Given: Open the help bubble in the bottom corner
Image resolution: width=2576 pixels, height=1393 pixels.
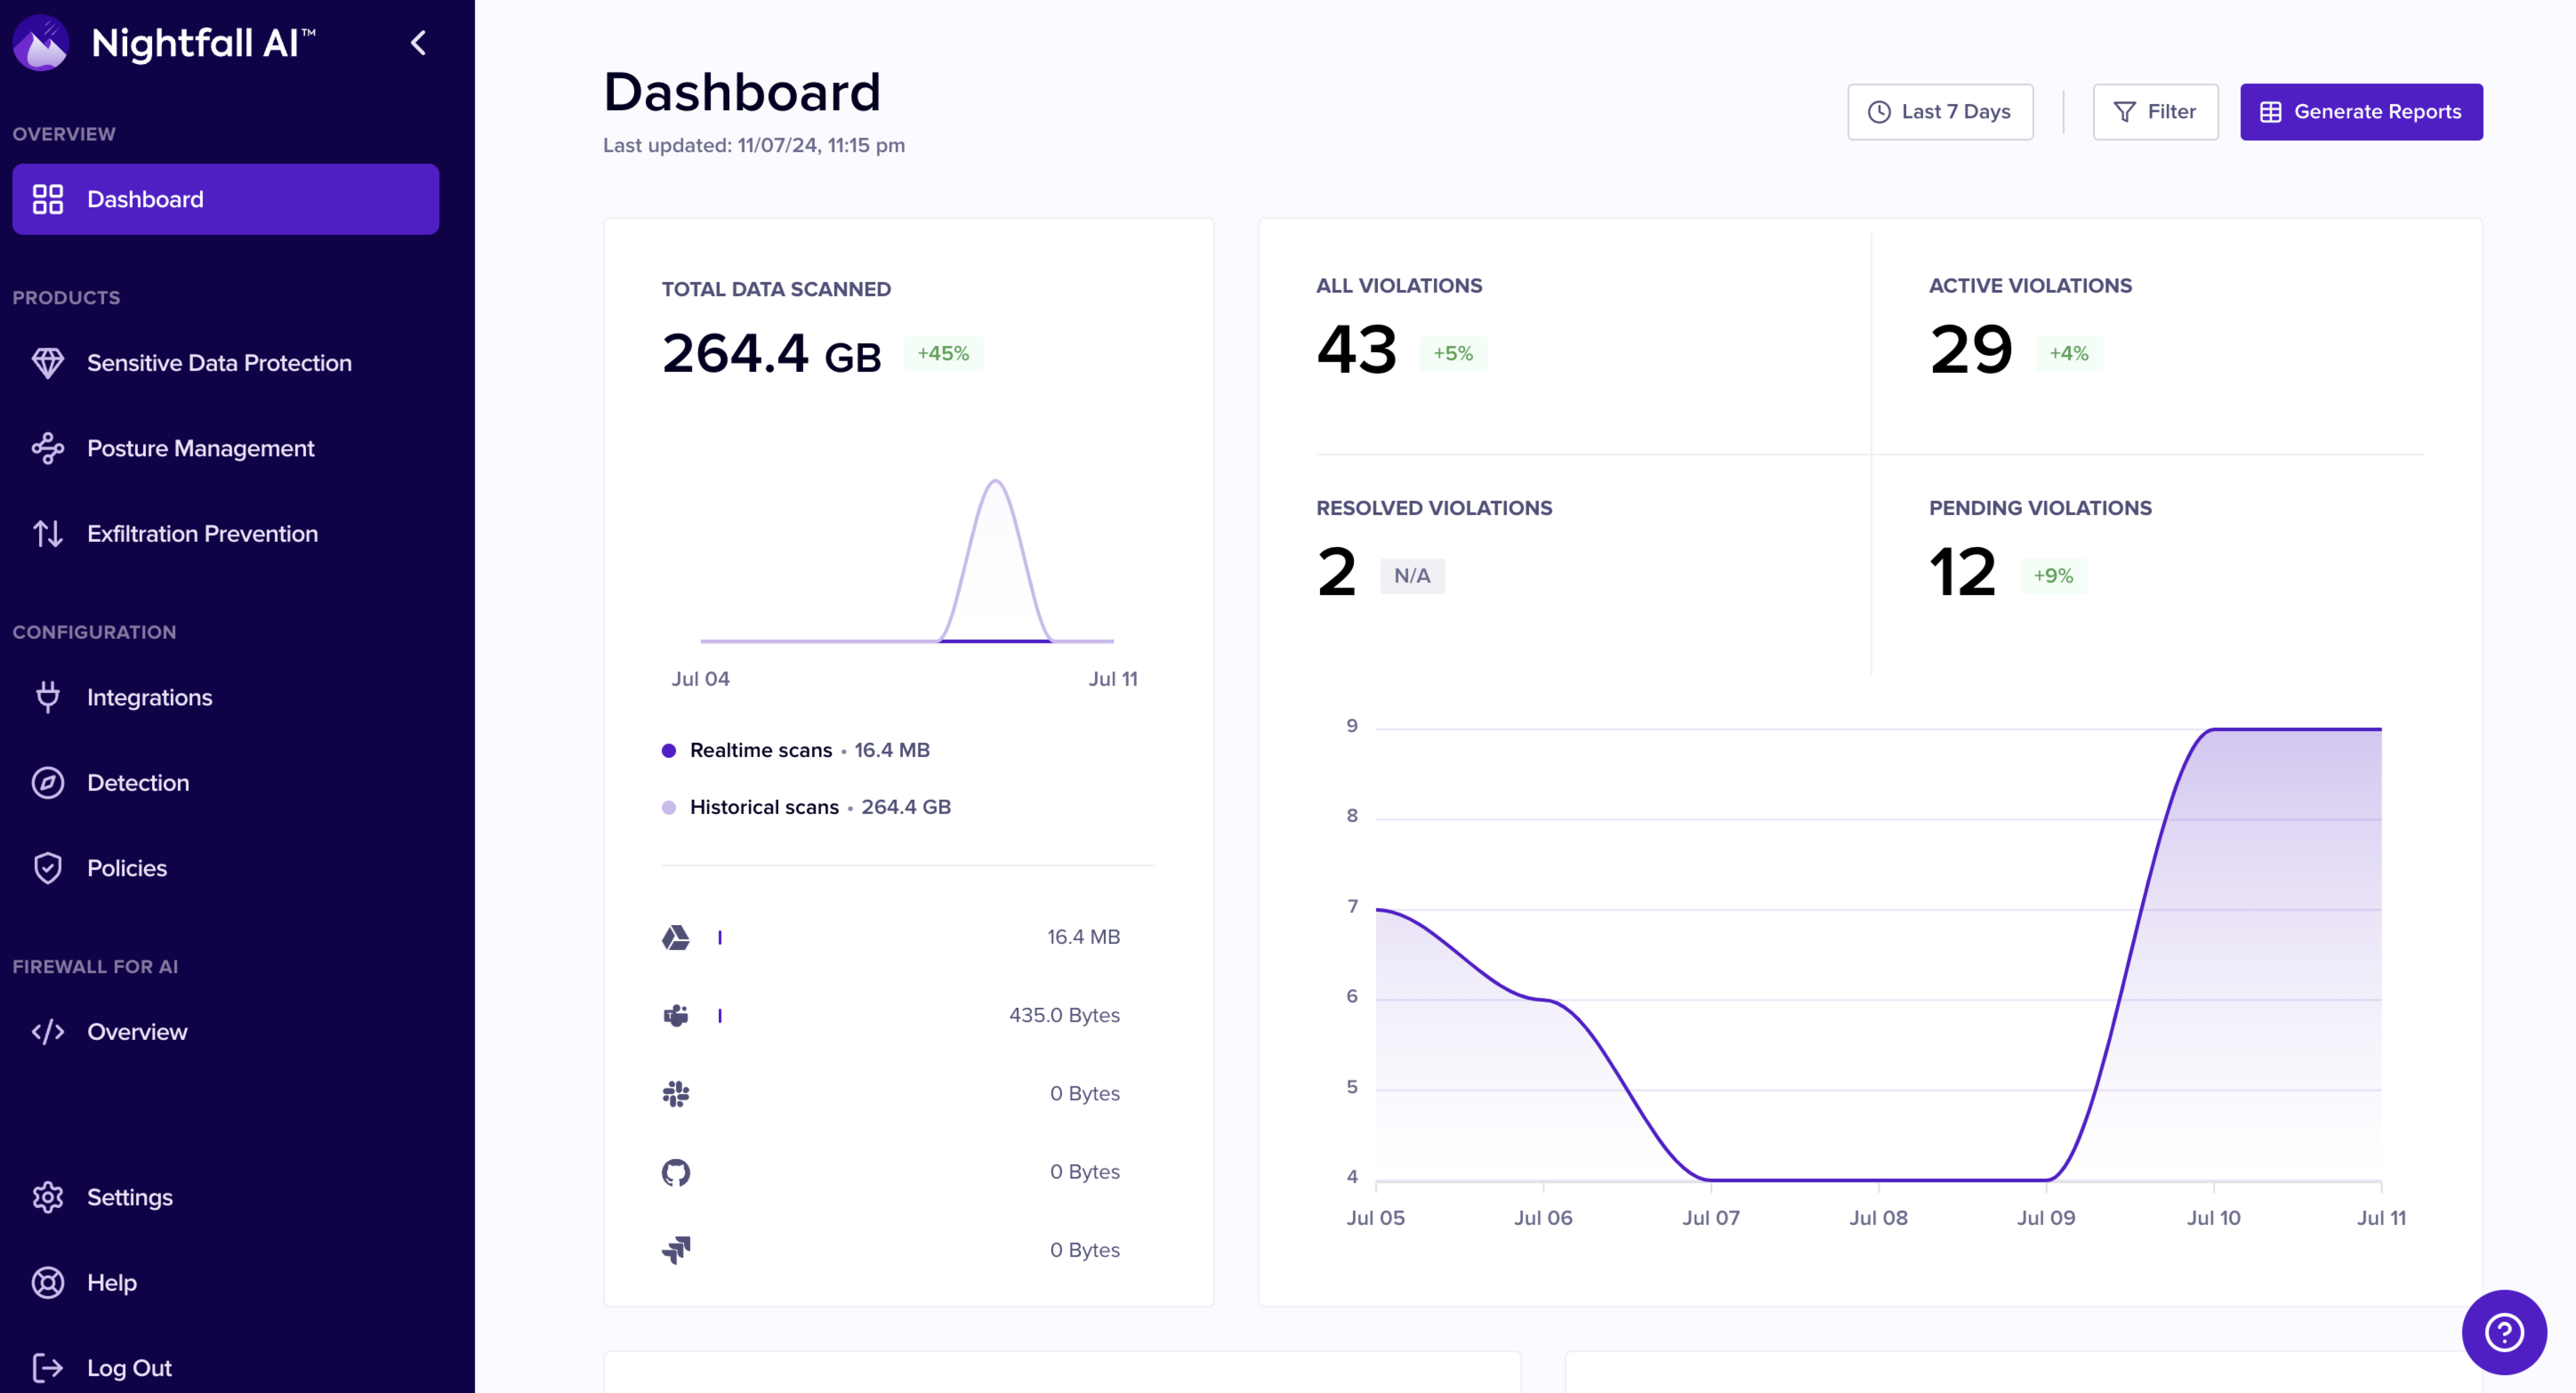Looking at the screenshot, I should pos(2503,1332).
